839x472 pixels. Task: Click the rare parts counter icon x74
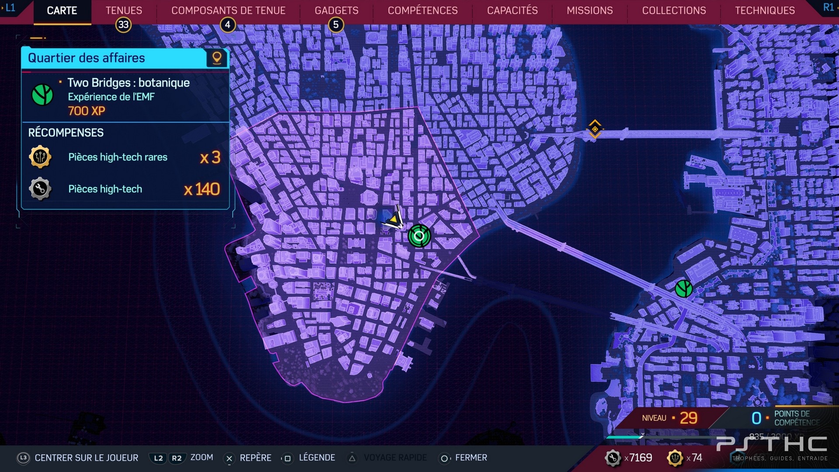pos(675,458)
